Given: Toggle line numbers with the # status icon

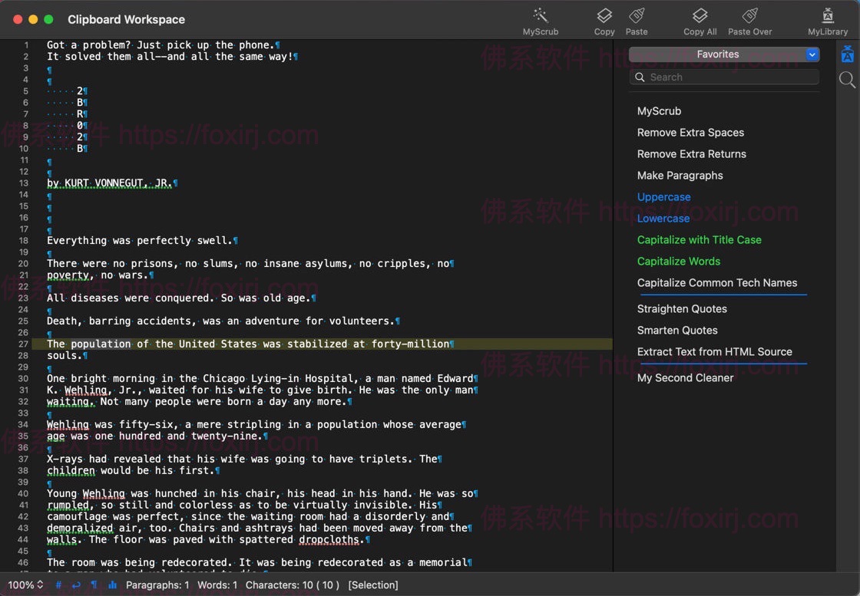Looking at the screenshot, I should pyautogui.click(x=58, y=585).
